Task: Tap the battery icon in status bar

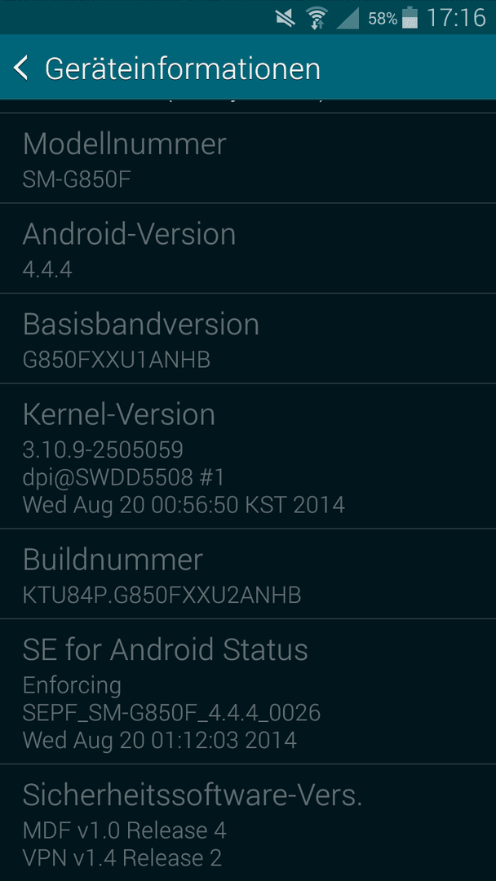Action: click(x=410, y=17)
